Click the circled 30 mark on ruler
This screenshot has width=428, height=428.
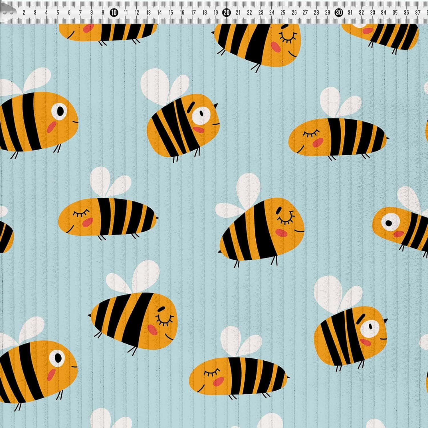click(x=339, y=13)
